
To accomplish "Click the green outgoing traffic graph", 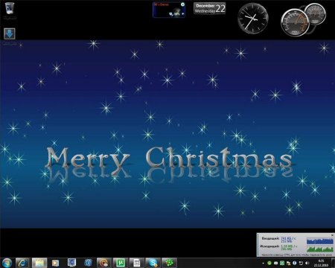I will (x=320, y=249).
